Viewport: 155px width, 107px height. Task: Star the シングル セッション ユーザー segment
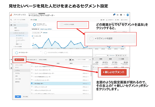(34, 80)
